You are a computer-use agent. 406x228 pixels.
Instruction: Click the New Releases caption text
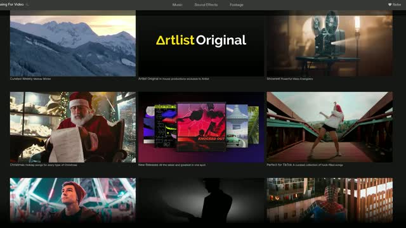point(172,165)
